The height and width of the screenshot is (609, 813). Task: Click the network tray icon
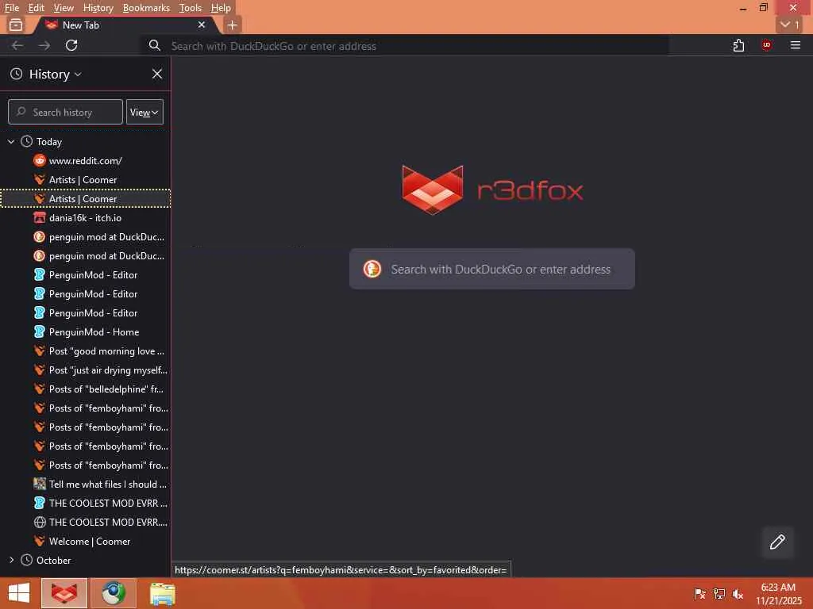719,594
